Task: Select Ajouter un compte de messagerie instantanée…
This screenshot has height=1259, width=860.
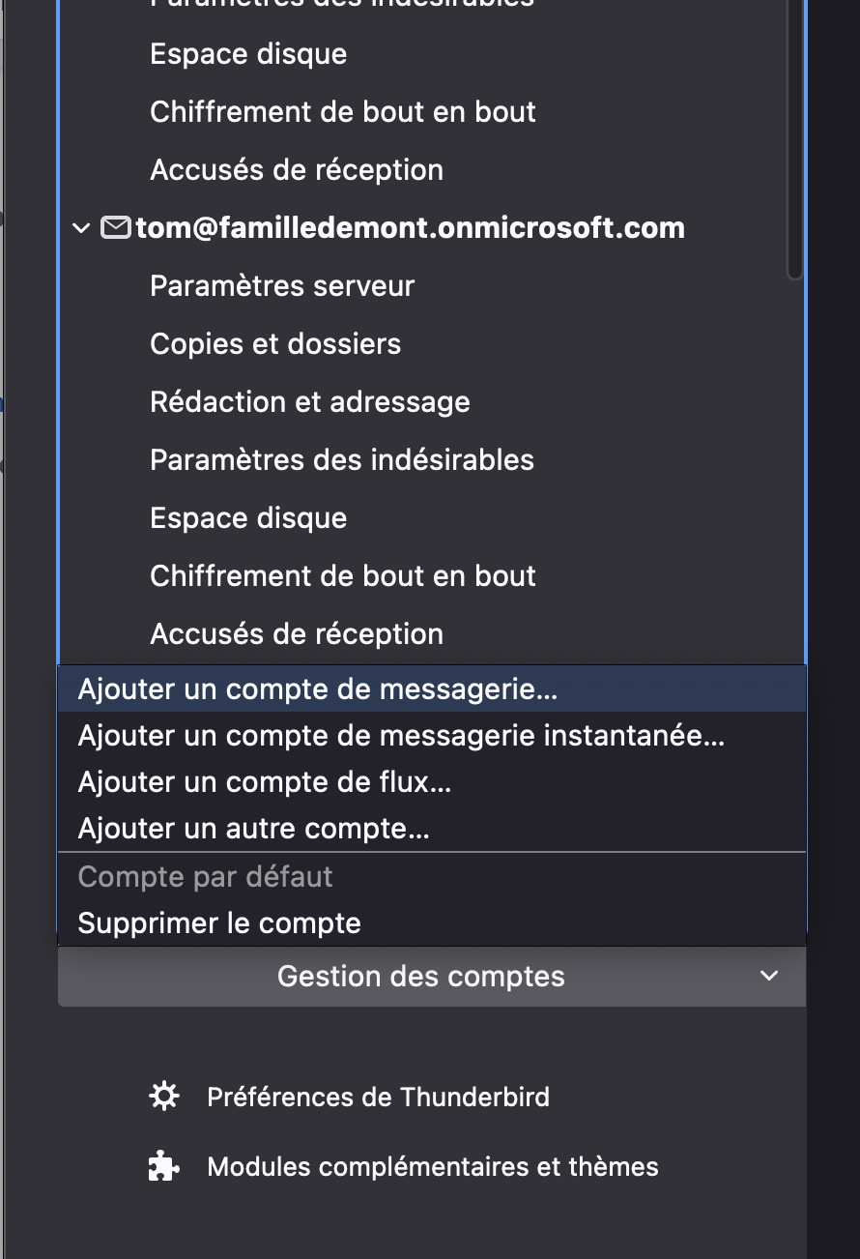Action: click(x=401, y=736)
